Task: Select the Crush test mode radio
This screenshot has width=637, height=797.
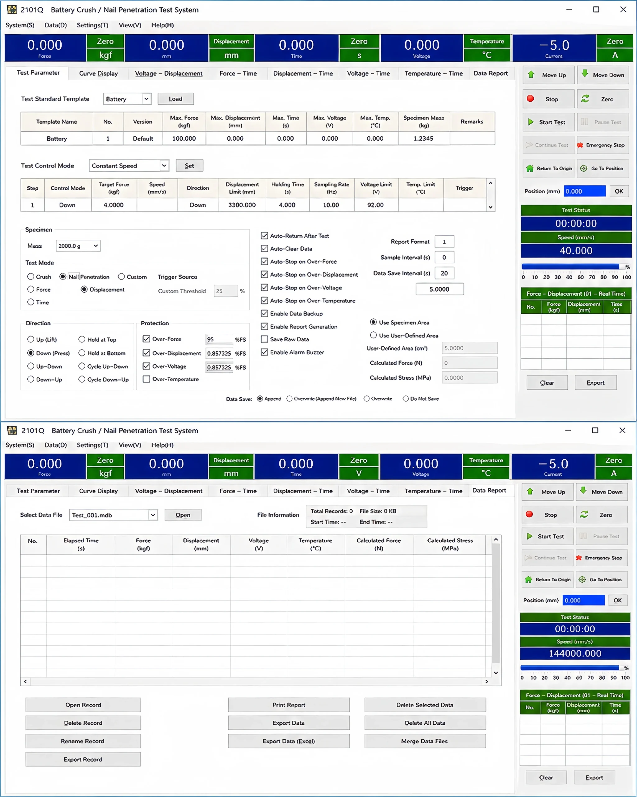Action: (x=31, y=276)
